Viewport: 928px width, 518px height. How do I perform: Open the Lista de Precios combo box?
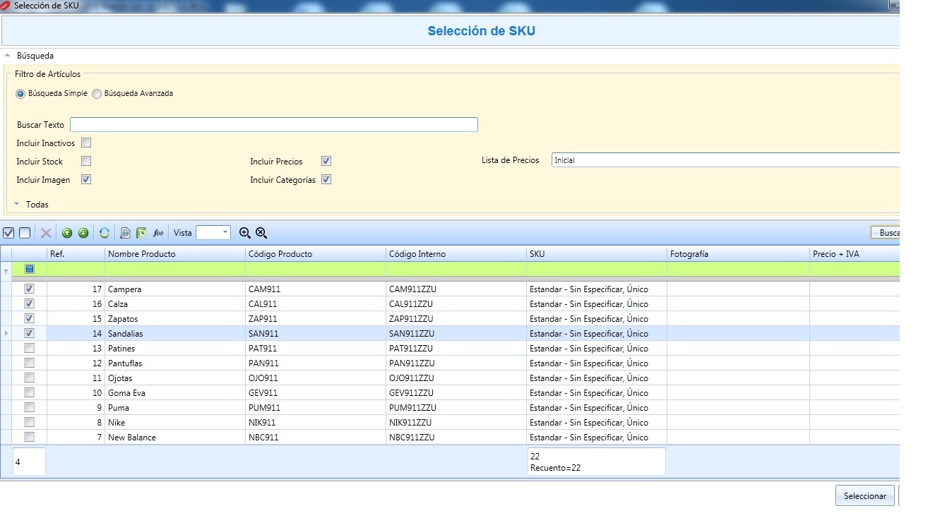click(725, 160)
